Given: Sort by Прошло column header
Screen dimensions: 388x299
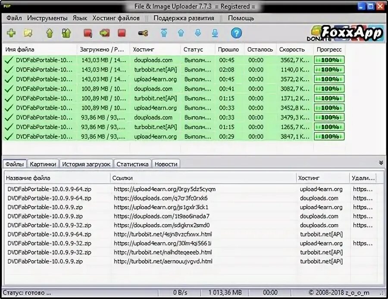Looking at the screenshot, I should pyautogui.click(x=230, y=50).
